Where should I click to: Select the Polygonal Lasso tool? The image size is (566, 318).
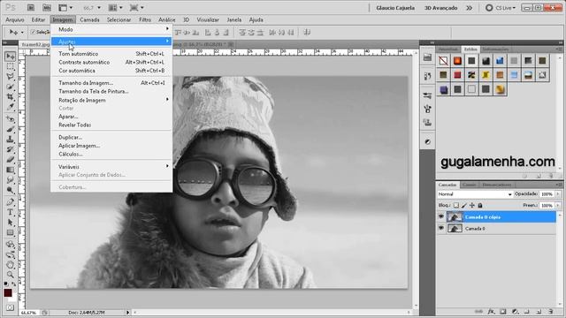tap(10, 77)
